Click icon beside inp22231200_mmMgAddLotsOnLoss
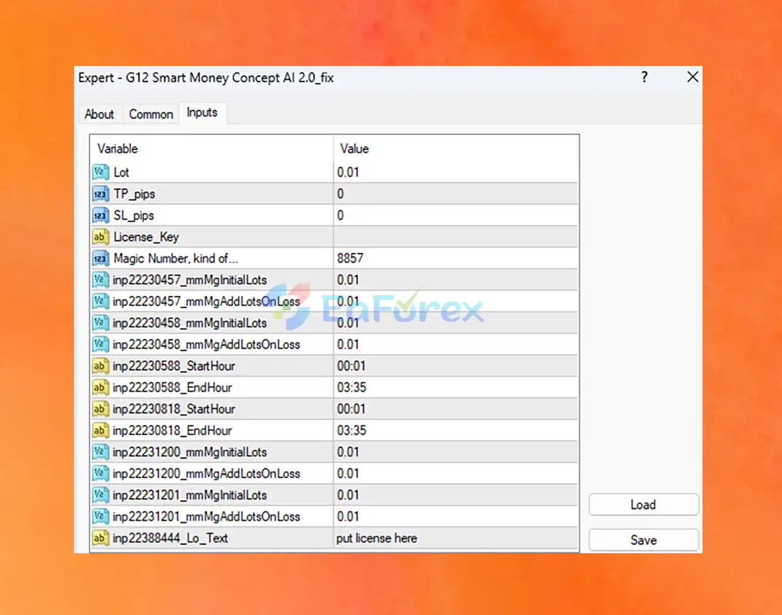The height and width of the screenshot is (615, 782). point(100,473)
